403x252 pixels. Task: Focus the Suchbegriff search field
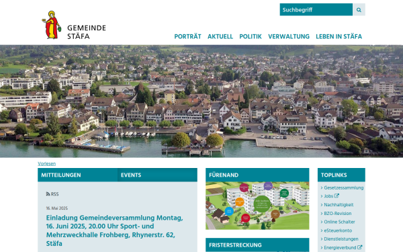tap(316, 10)
